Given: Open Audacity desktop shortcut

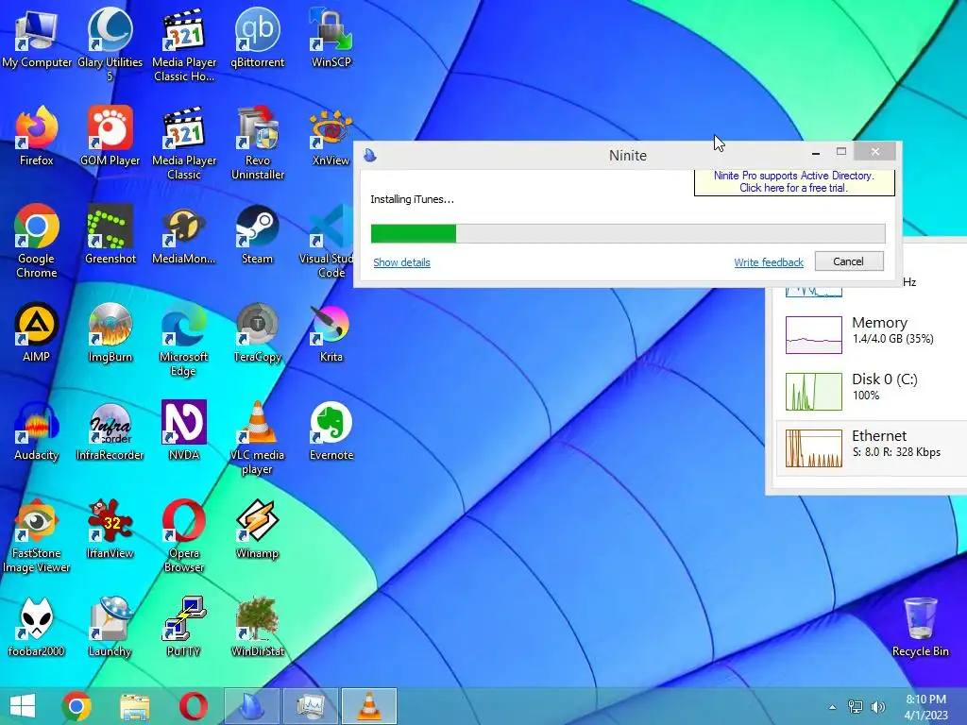Looking at the screenshot, I should point(37,430).
